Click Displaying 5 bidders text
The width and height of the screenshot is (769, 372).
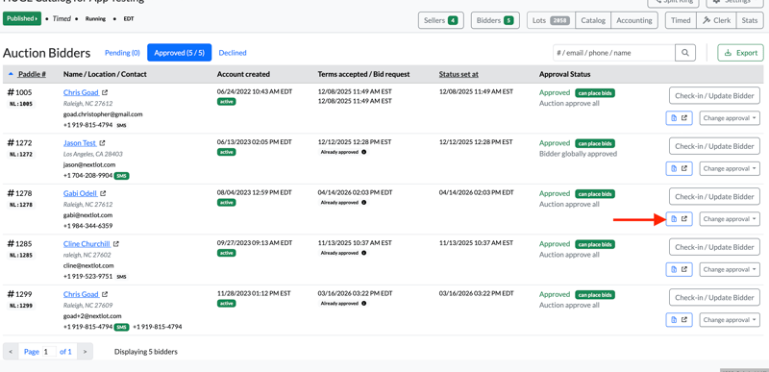[146, 352]
